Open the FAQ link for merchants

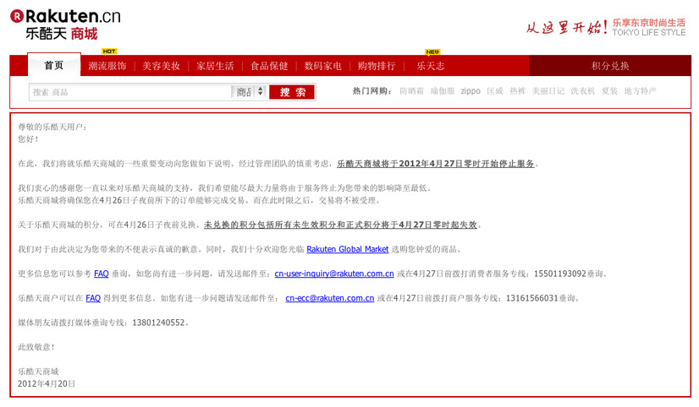click(x=93, y=298)
